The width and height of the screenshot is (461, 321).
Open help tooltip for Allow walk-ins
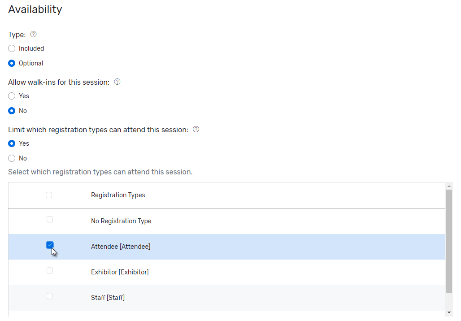[117, 82]
